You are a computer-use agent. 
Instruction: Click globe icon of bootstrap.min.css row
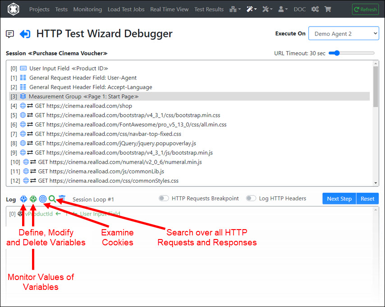click(23, 115)
